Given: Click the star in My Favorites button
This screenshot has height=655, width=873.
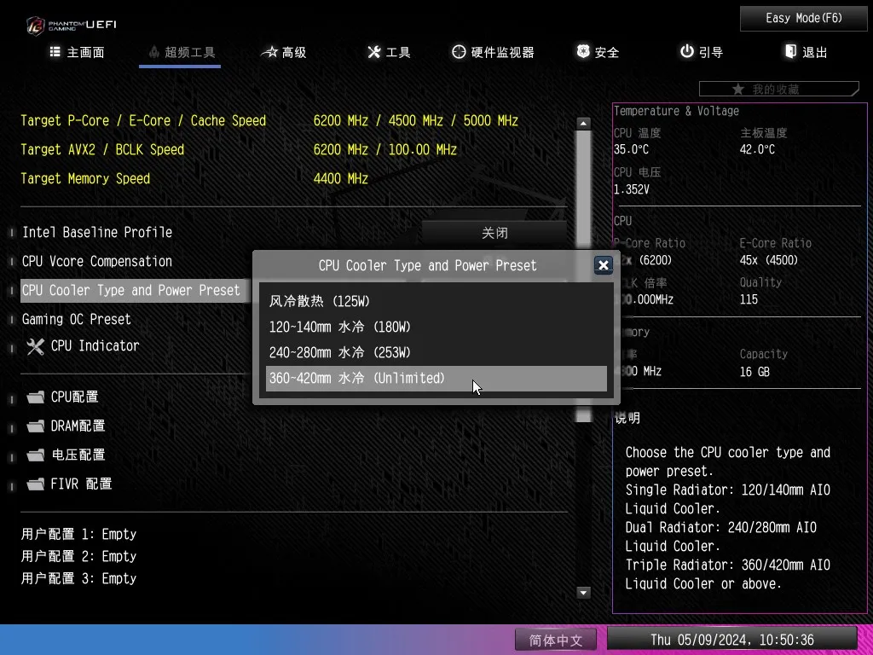Looking at the screenshot, I should pyautogui.click(x=738, y=89).
